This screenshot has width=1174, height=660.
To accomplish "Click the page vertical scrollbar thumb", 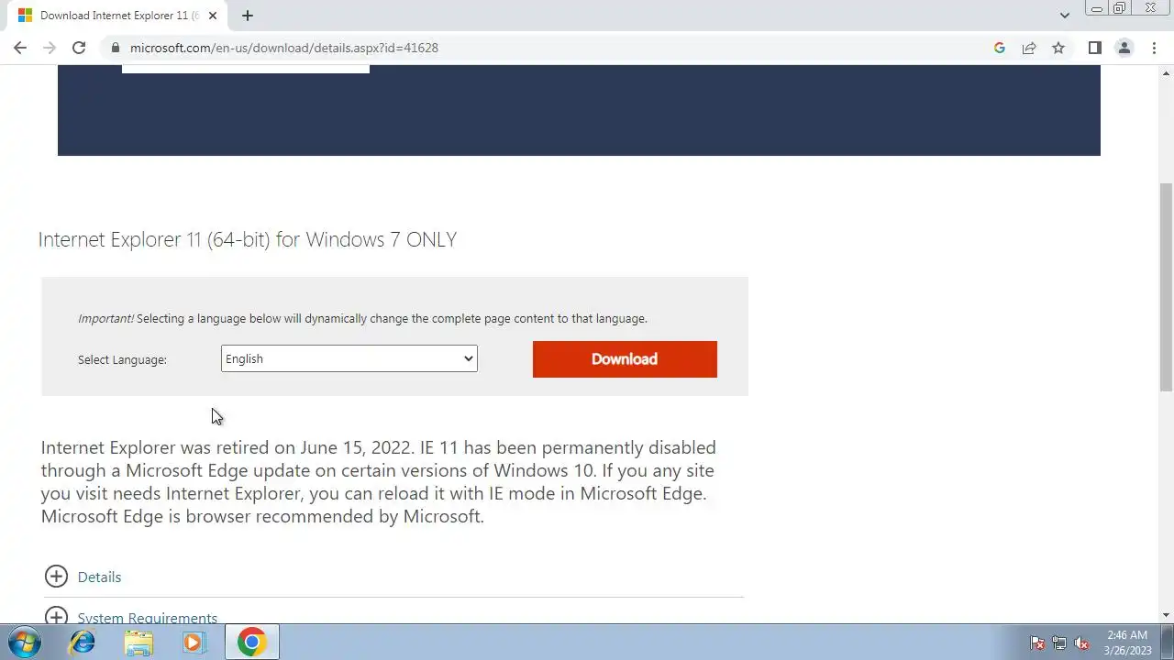I will 1166,287.
